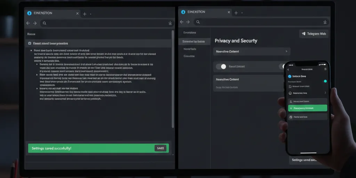Go forward in the left browser window
Image resolution: width=356 pixels, height=178 pixels.
pyautogui.click(x=35, y=23)
